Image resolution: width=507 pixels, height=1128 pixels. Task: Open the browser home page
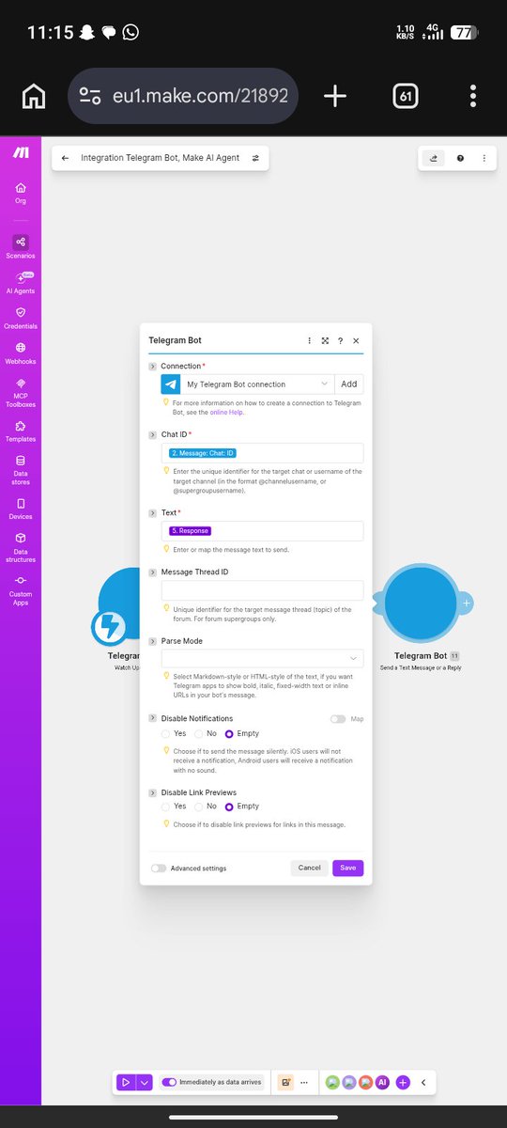click(33, 96)
